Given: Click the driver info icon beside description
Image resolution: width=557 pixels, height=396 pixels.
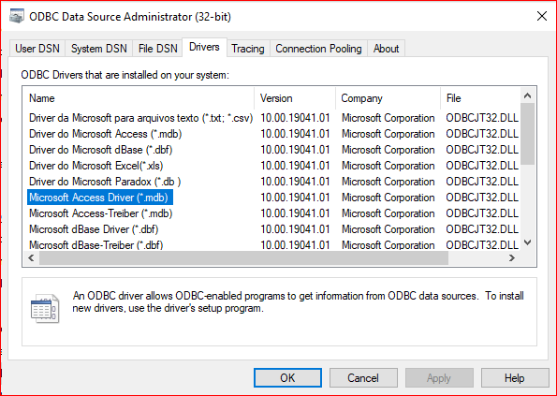Looking at the screenshot, I should coord(45,308).
